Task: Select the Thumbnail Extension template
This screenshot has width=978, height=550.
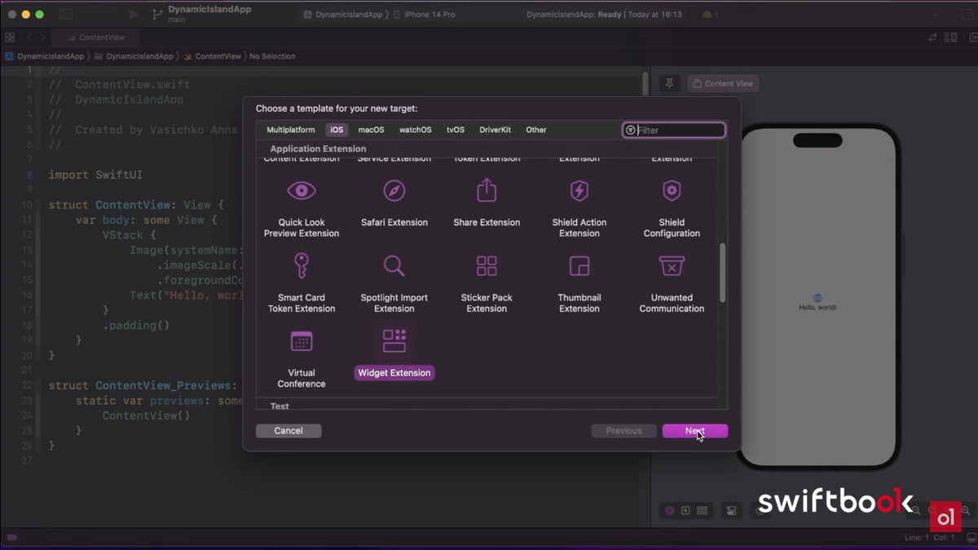Action: [579, 283]
